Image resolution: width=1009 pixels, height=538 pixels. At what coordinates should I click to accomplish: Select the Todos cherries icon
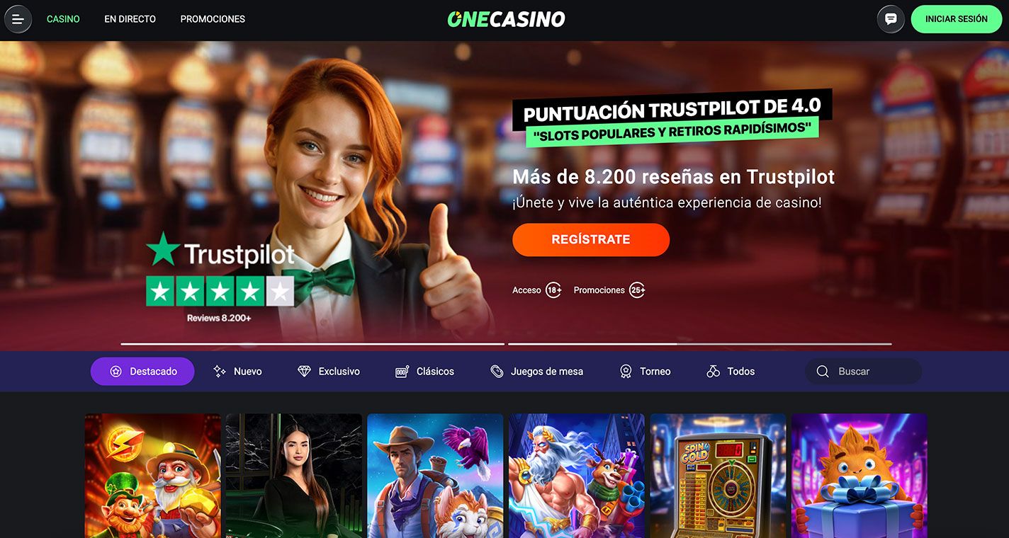click(713, 372)
